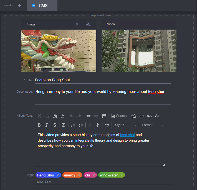Viewport: 197px width, 190px height.
Task: Select the orange 'energy' tag chip
Action: (x=72, y=175)
